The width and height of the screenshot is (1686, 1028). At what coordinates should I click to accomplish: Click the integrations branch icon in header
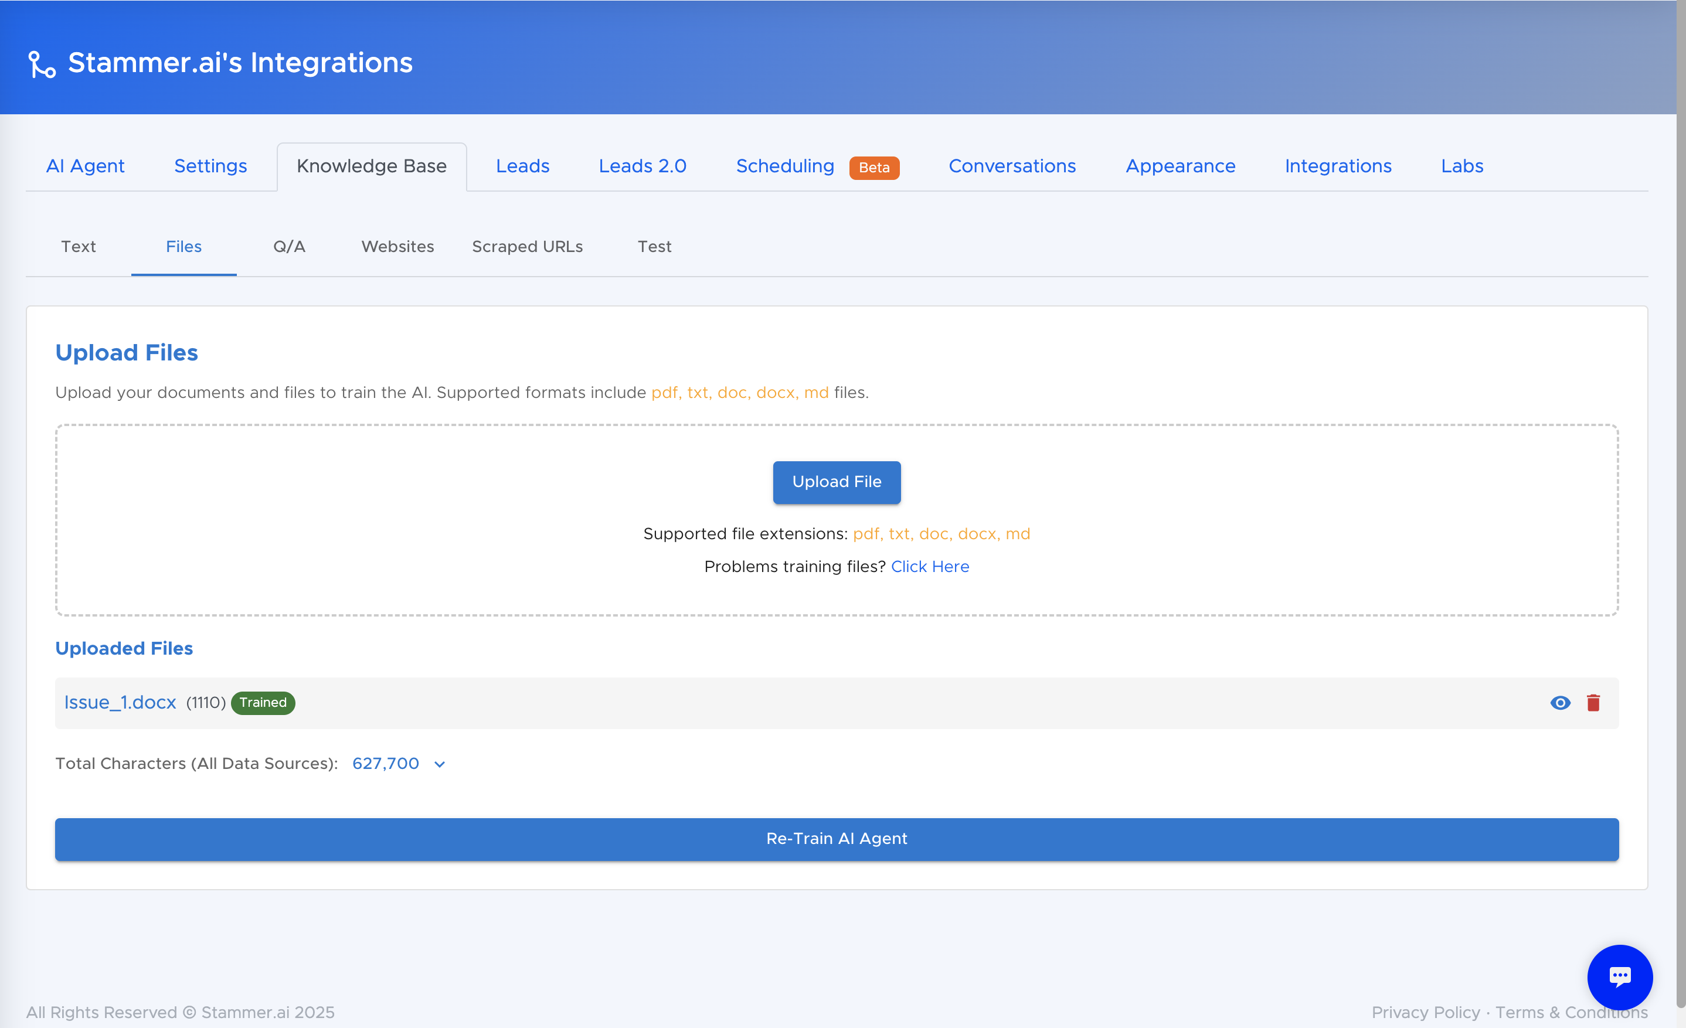(42, 64)
